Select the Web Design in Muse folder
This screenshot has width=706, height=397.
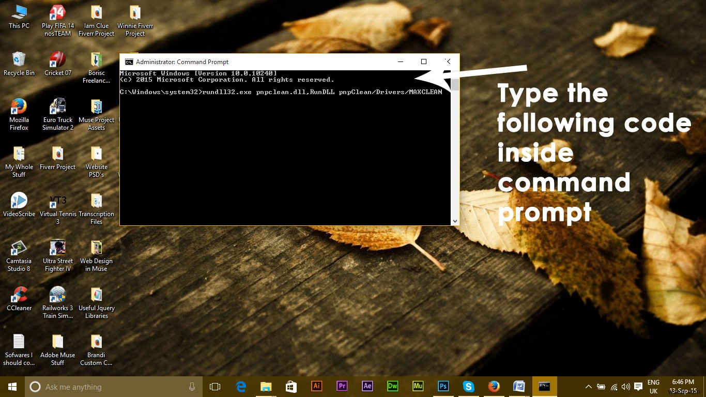pyautogui.click(x=97, y=256)
